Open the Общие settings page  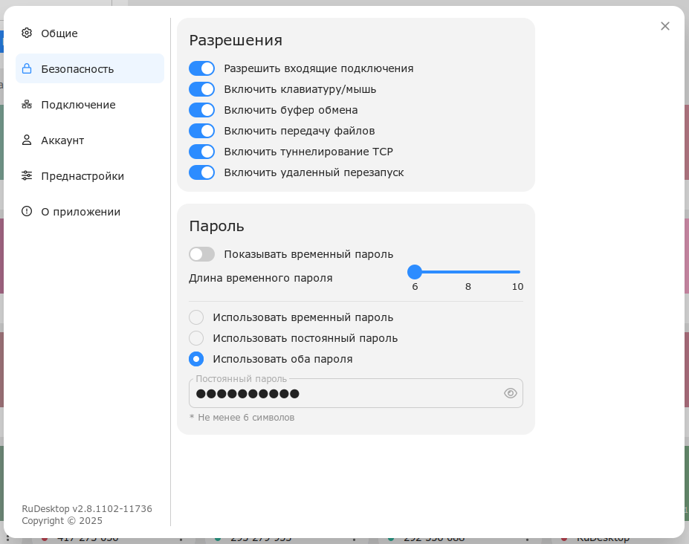pos(60,33)
